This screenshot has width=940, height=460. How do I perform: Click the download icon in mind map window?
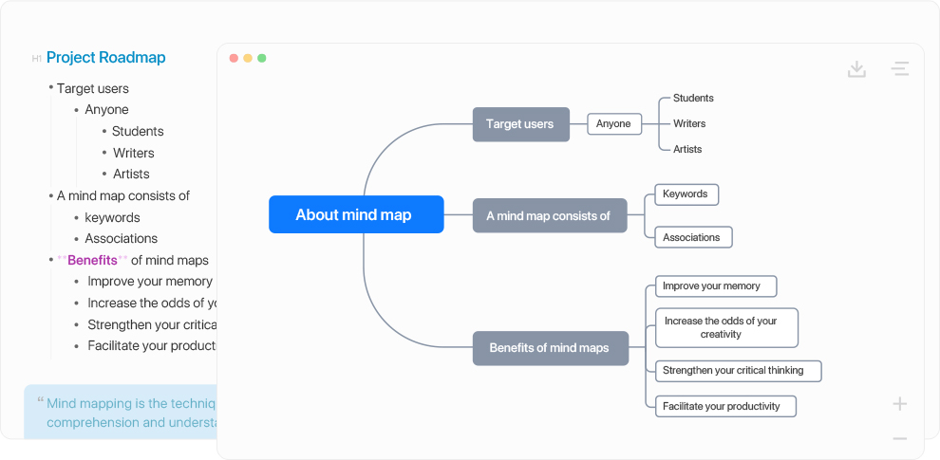pyautogui.click(x=856, y=69)
